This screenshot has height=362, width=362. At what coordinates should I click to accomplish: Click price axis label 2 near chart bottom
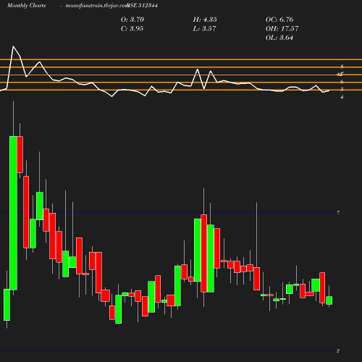coord(338,351)
